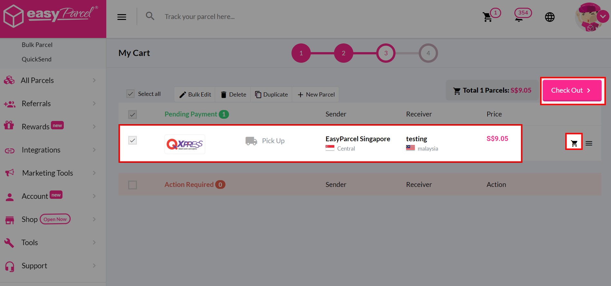
Task: Select step 2 in the cart progress indicator
Action: [343, 53]
